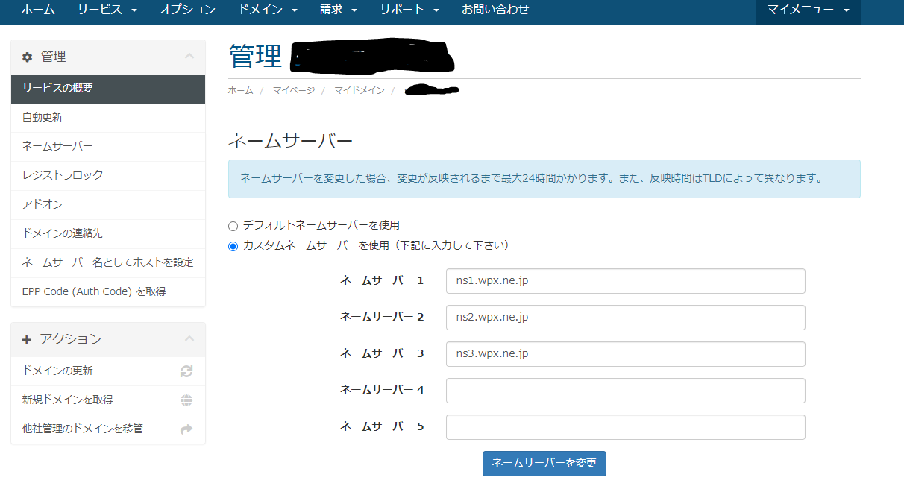Click マイページ breadcrumb link
Image resolution: width=904 pixels, height=498 pixels.
[294, 90]
